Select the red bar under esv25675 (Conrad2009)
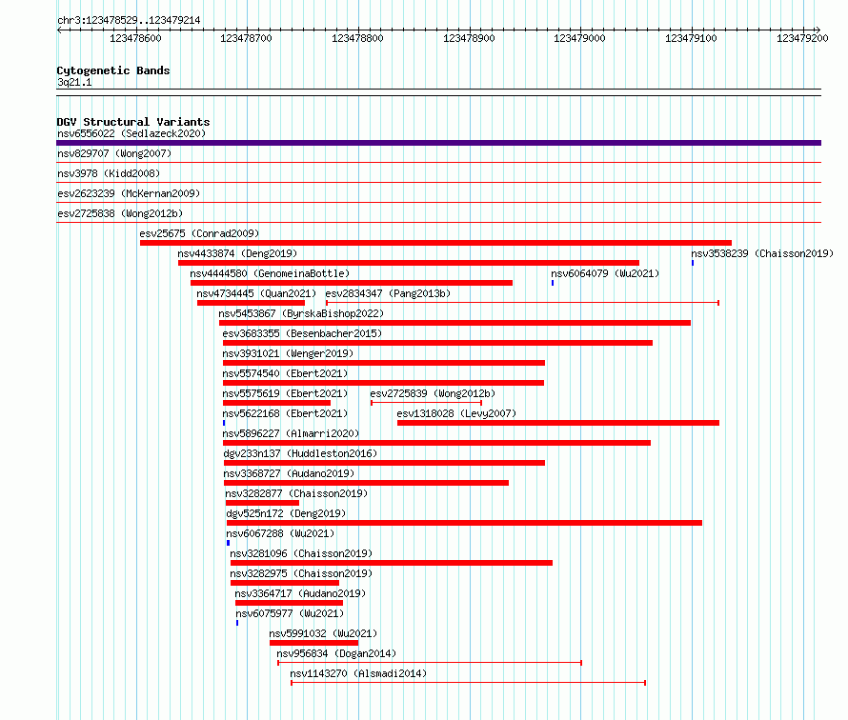The image size is (848, 720). 435,243
